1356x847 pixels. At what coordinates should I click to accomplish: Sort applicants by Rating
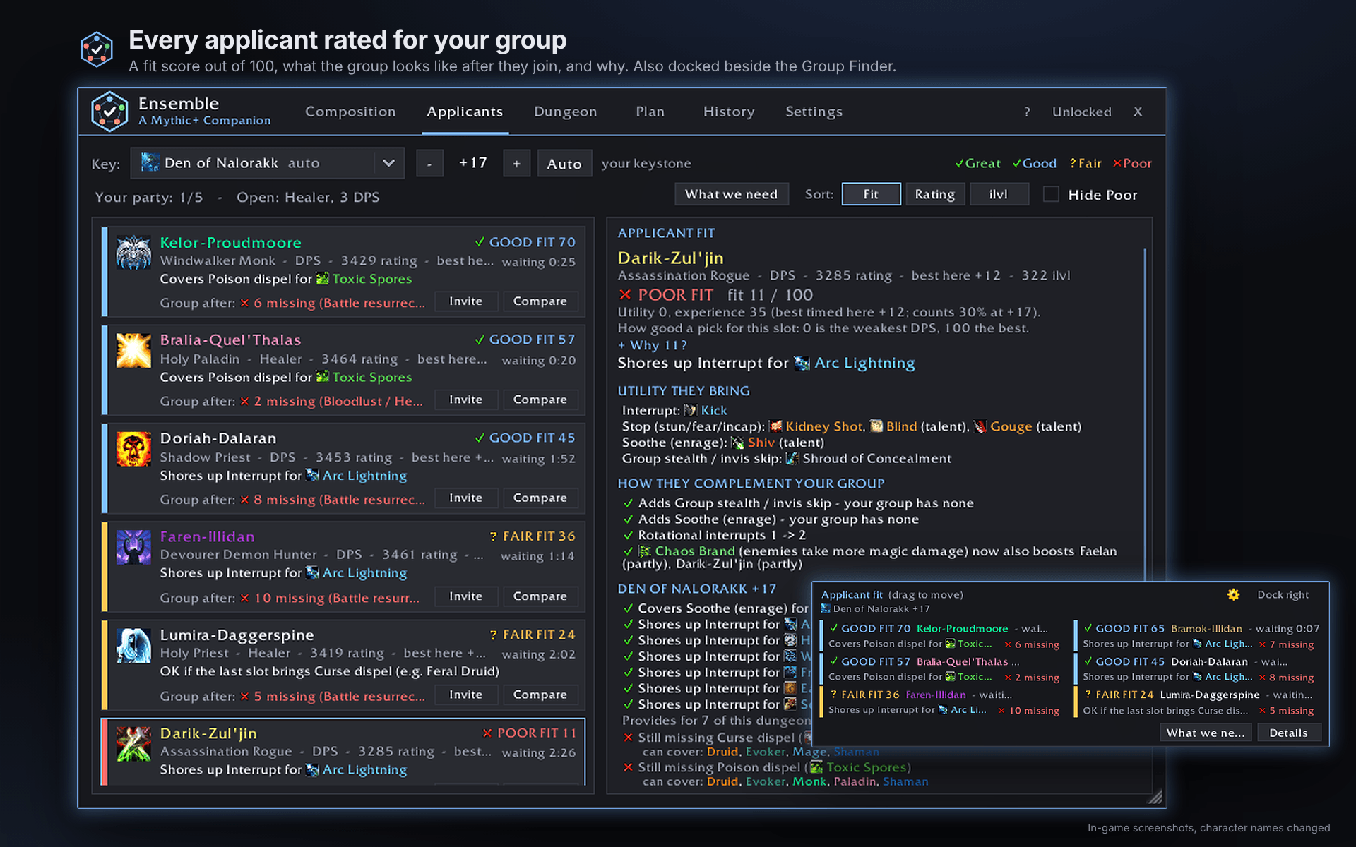[x=934, y=194]
